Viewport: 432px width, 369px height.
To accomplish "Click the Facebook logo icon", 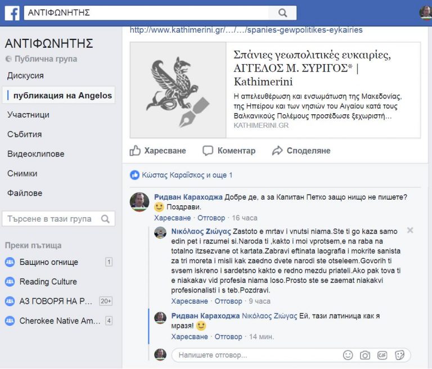I will coord(12,12).
